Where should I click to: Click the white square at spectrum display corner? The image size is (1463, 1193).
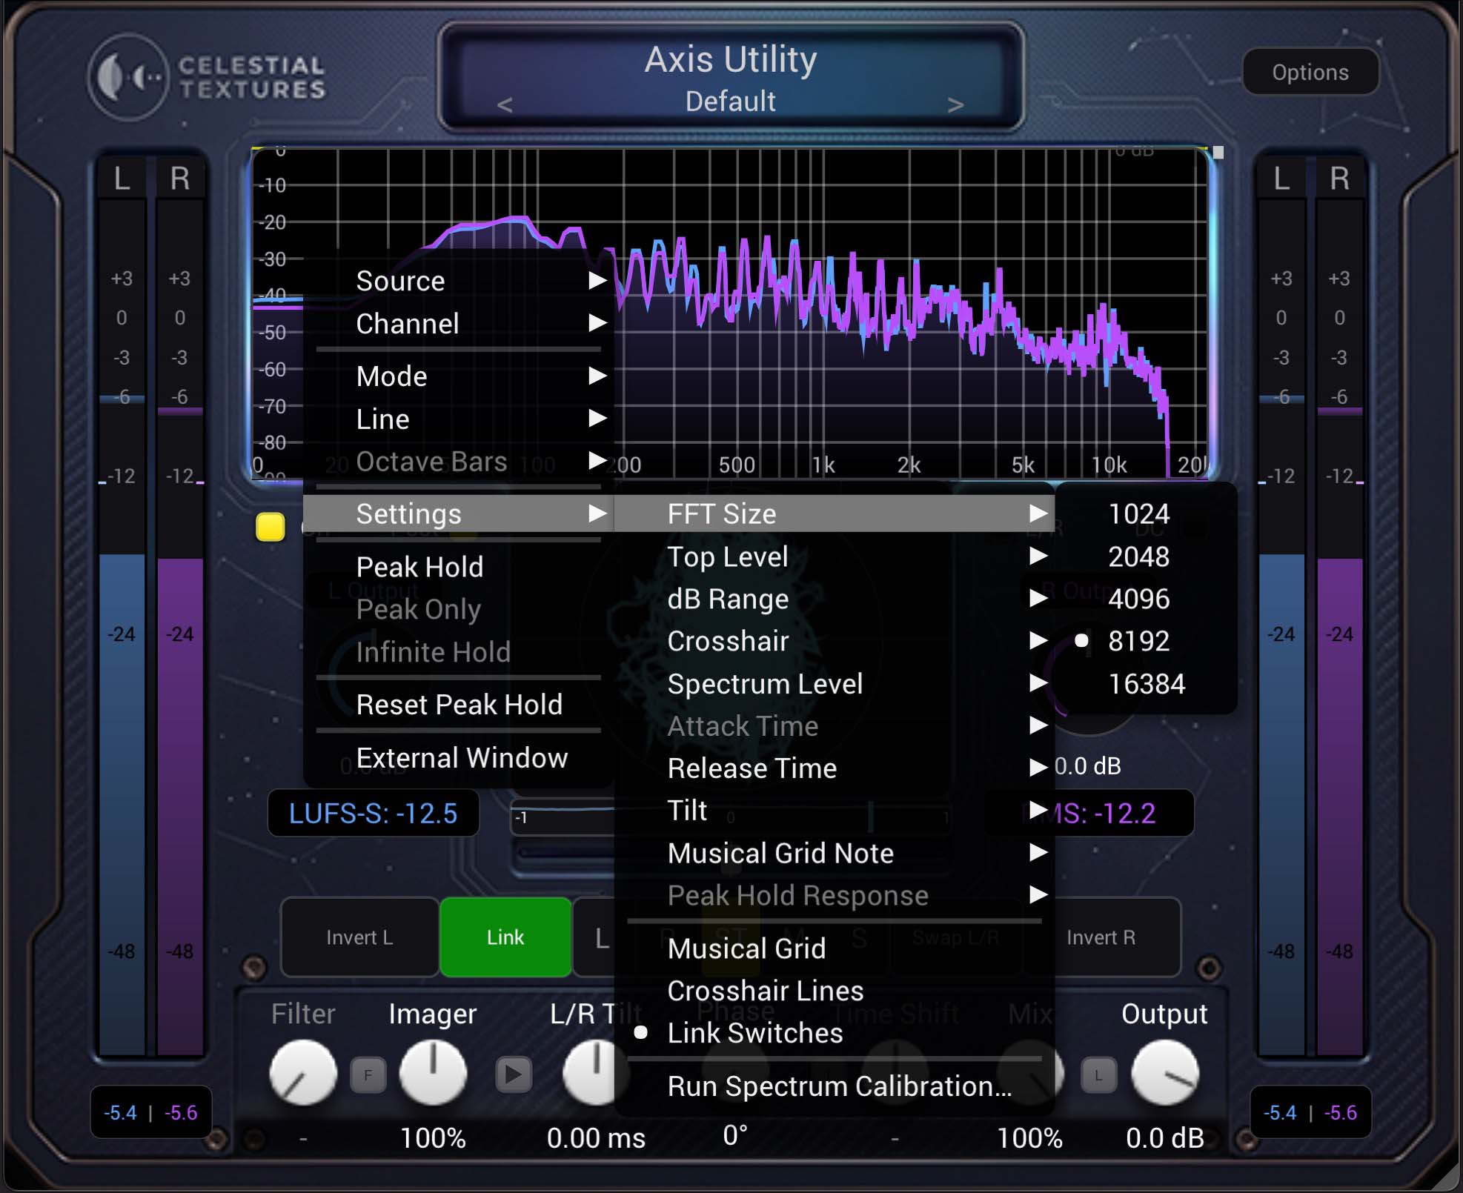click(x=1218, y=153)
